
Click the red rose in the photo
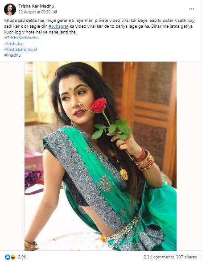(x=99, y=105)
